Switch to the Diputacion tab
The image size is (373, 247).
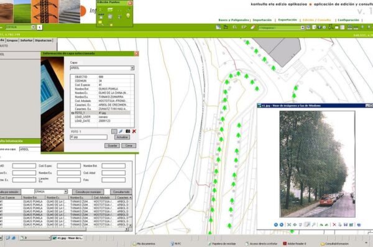[x=44, y=40]
